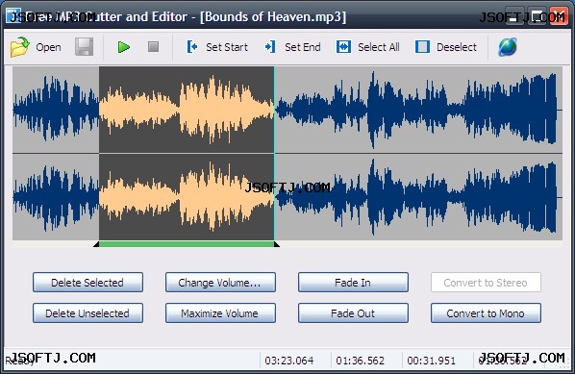Viewport: 575px width, 374px height.
Task: Click Convert to Mono button
Action: pos(486,313)
